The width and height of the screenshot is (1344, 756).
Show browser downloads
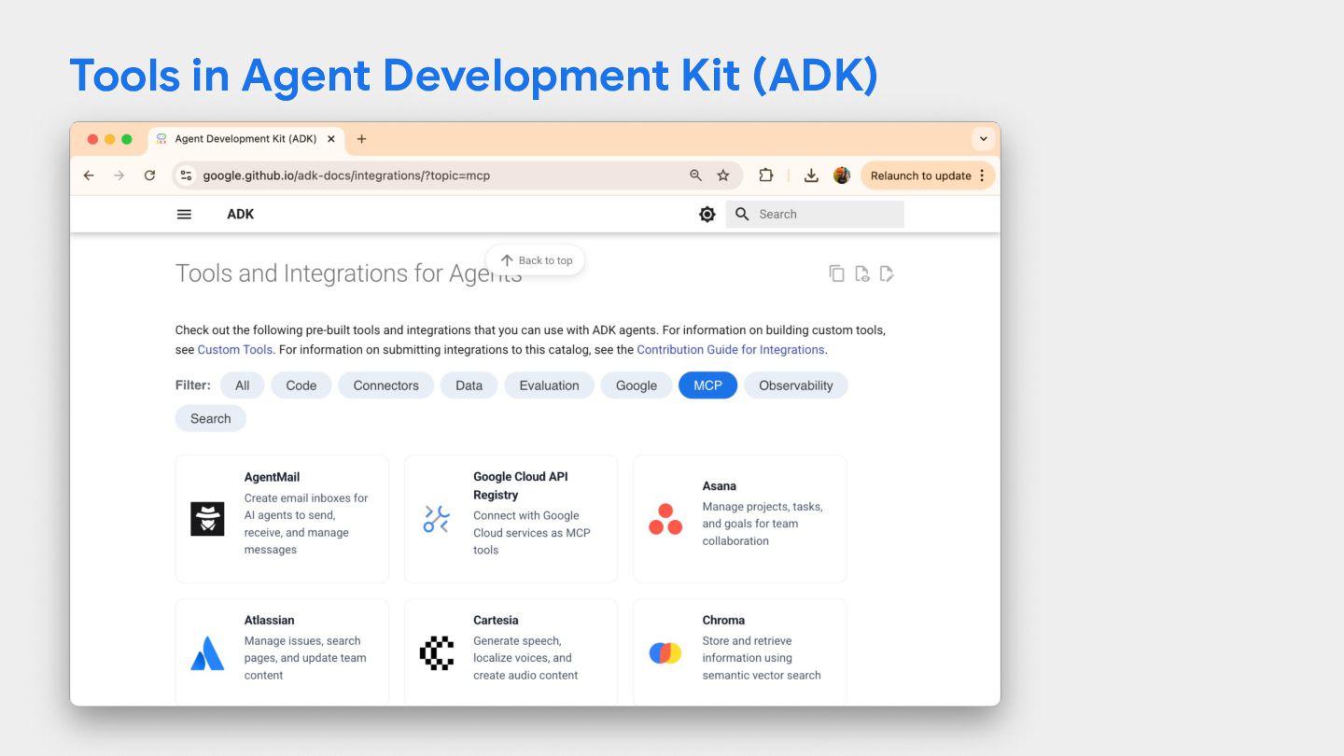click(x=811, y=175)
